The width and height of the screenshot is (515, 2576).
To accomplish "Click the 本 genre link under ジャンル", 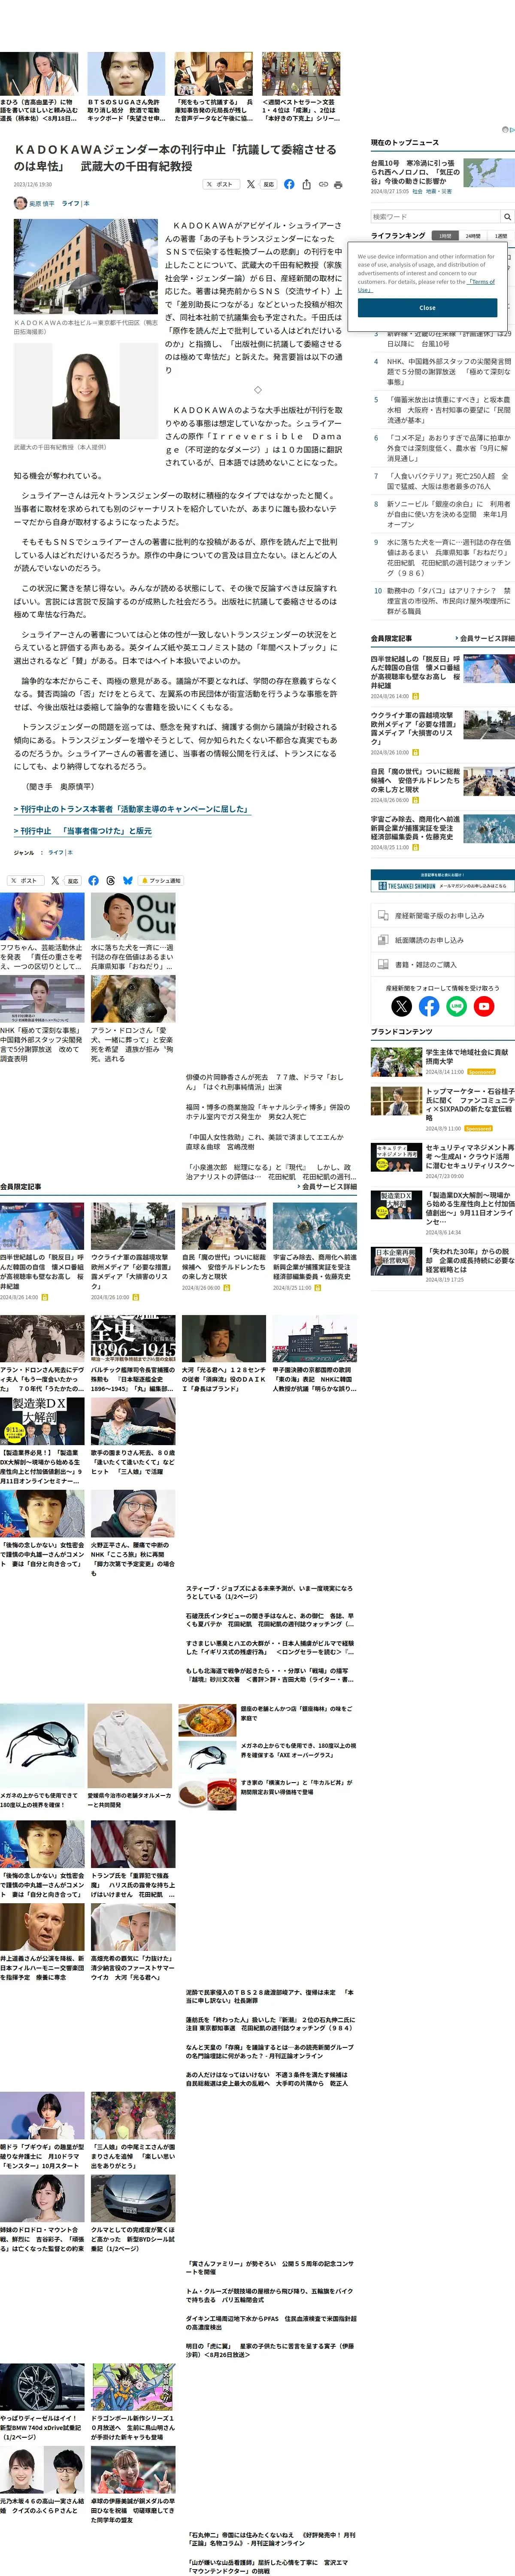I will 70,853.
